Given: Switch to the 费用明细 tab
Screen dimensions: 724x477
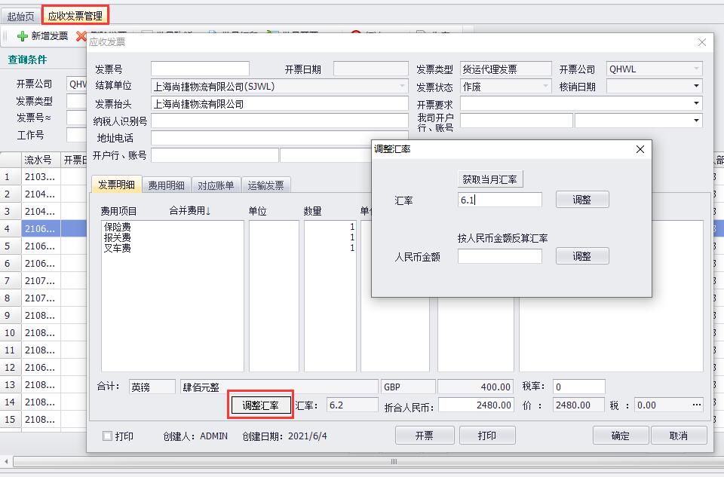Looking at the screenshot, I should 166,185.
